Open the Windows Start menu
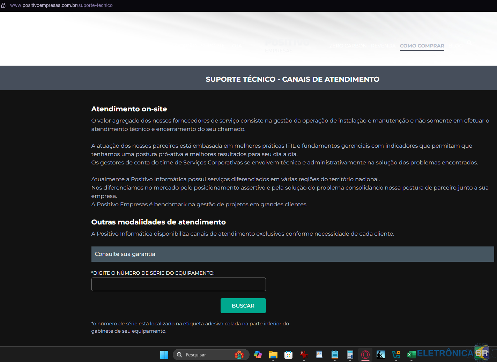The width and height of the screenshot is (497, 362). pyautogui.click(x=164, y=355)
